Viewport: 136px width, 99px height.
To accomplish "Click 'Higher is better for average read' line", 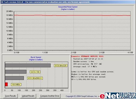I will point(88,74).
